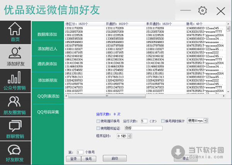The width and height of the screenshot is (232, 165).
Task: Click the 登录 button
Action: (73, 159)
